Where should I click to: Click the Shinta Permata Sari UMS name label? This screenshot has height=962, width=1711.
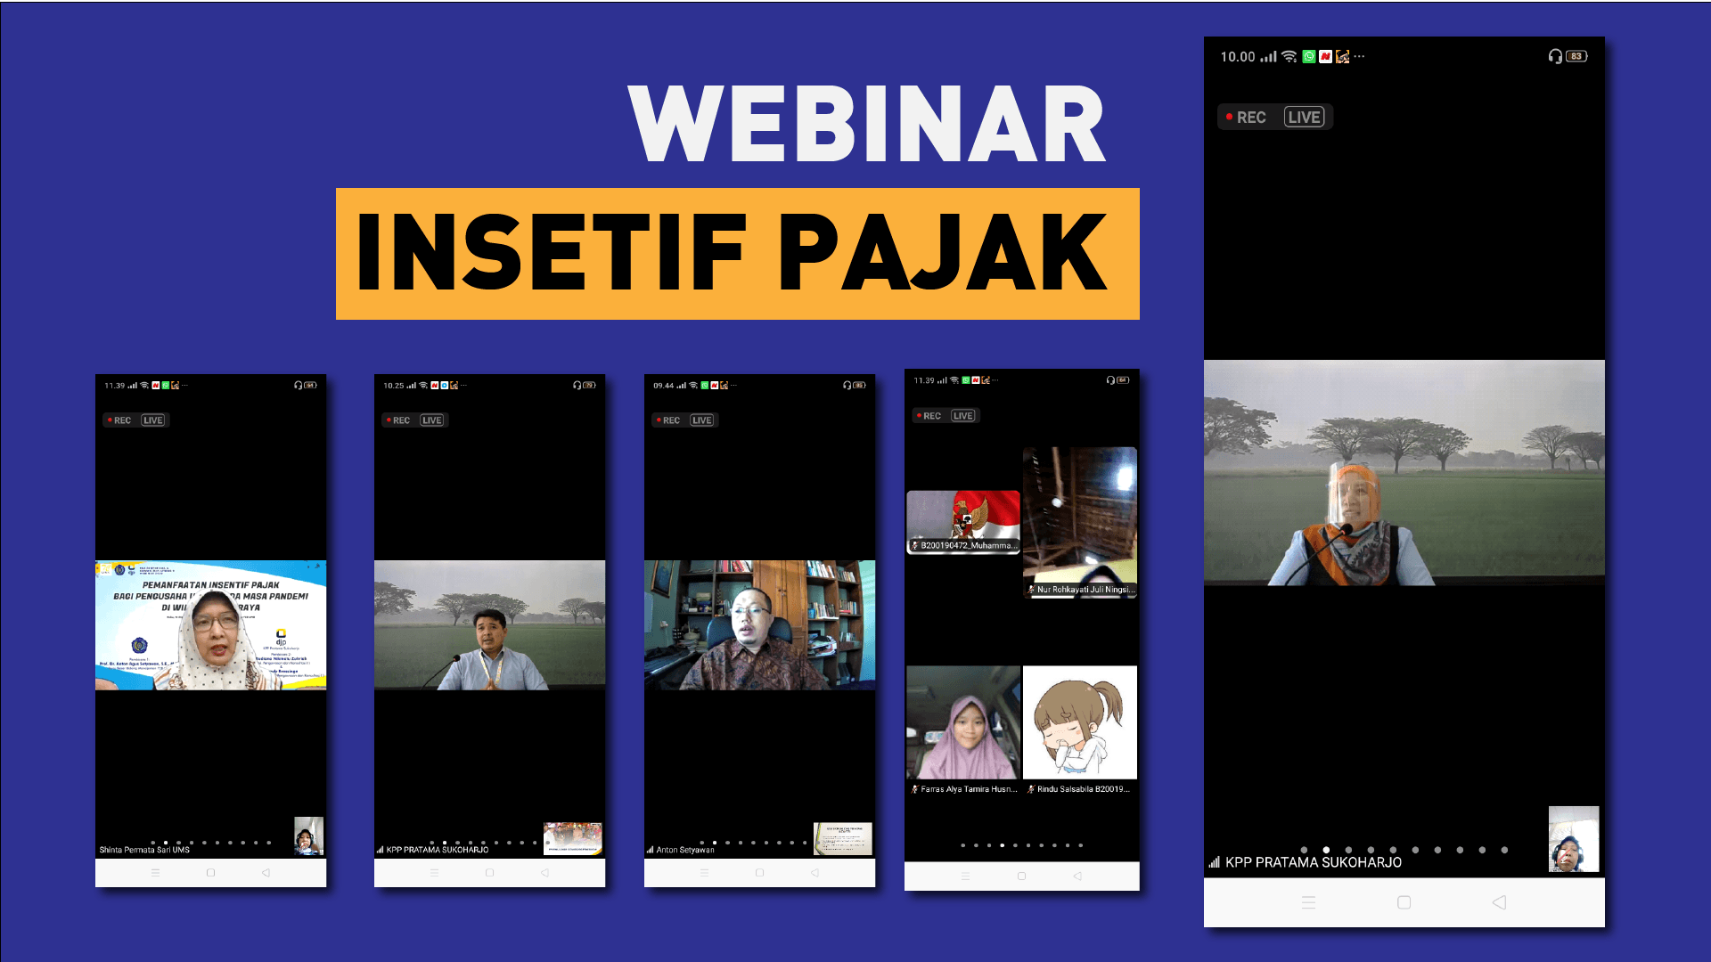pyautogui.click(x=144, y=850)
